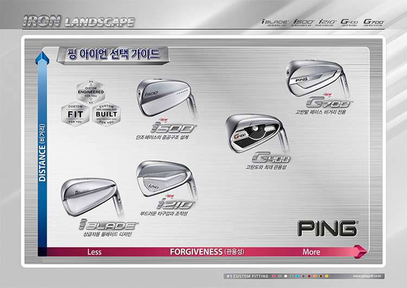Click the yellow dot in footer bar
This screenshot has height=288, width=407.
[327, 276]
